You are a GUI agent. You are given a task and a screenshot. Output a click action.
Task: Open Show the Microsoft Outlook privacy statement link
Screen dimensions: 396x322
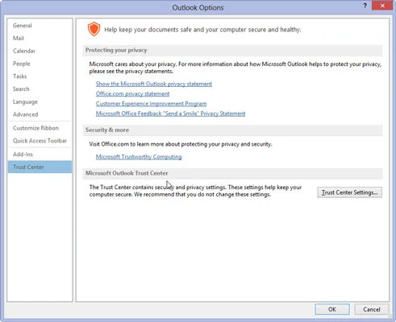coord(154,84)
